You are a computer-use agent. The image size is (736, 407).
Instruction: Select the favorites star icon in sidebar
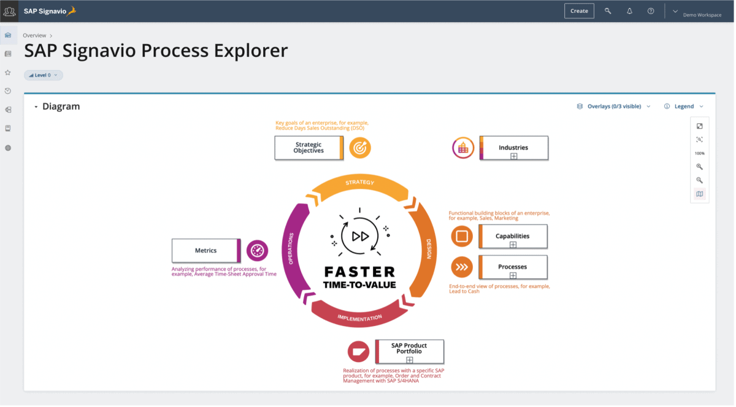8,72
